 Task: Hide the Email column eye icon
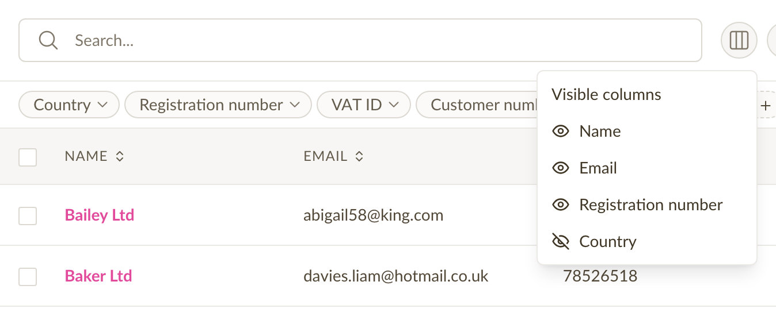pyautogui.click(x=560, y=168)
